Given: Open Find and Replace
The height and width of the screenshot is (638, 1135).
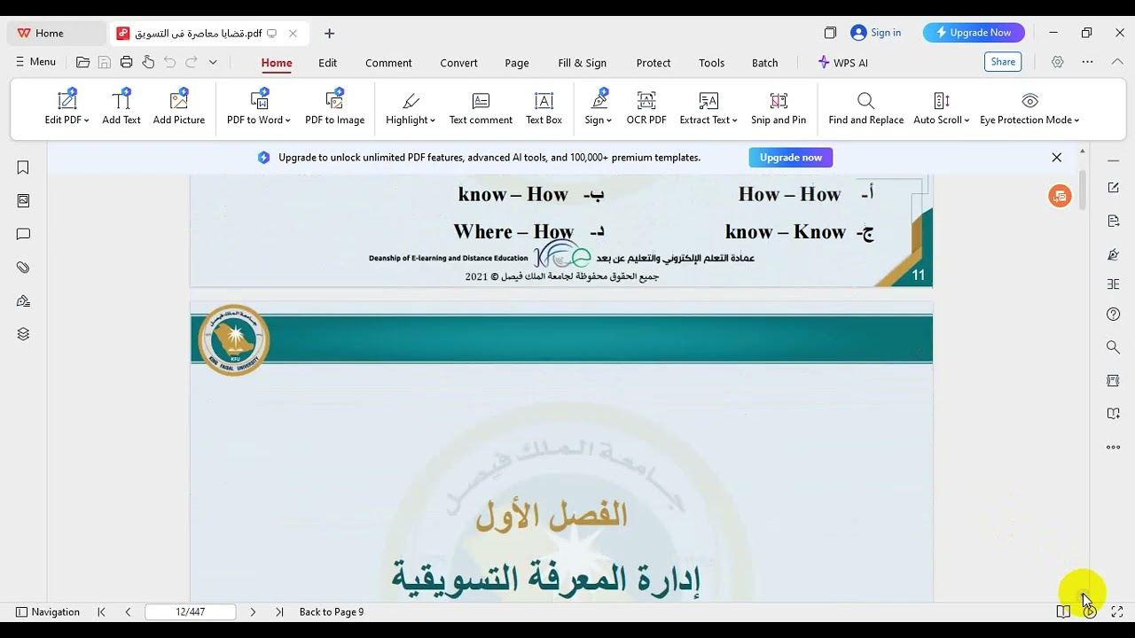Looking at the screenshot, I should point(865,108).
